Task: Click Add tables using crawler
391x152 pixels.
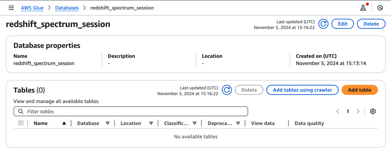Action: click(302, 90)
